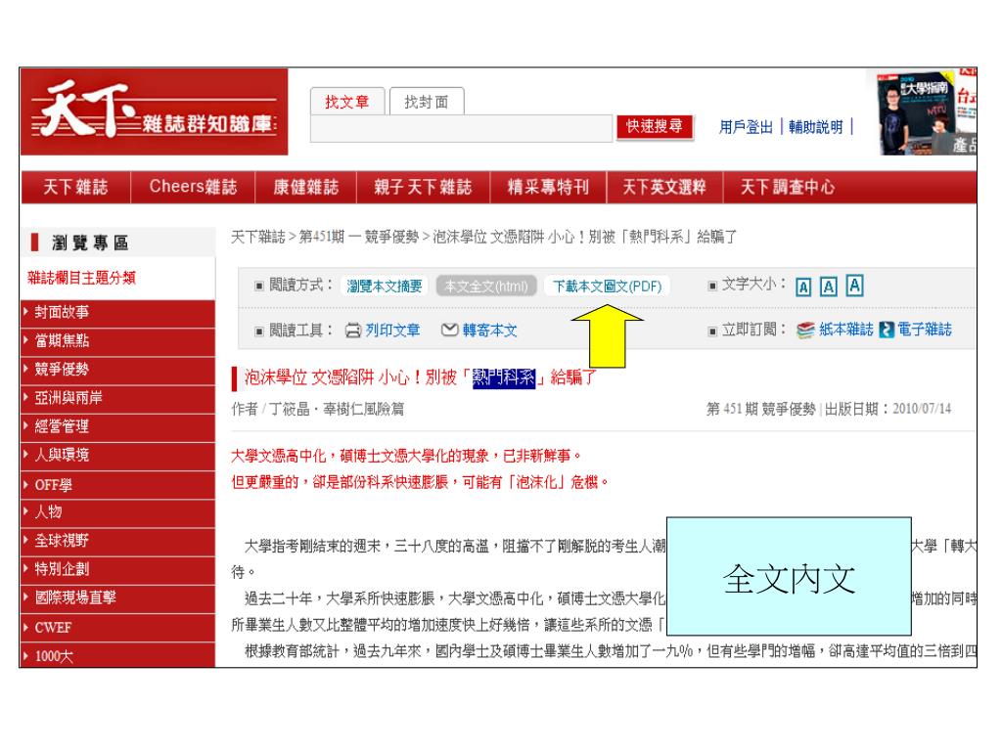The image size is (1002, 751).
Task: Expand the 1000大 sidebar category
Action: click(117, 655)
